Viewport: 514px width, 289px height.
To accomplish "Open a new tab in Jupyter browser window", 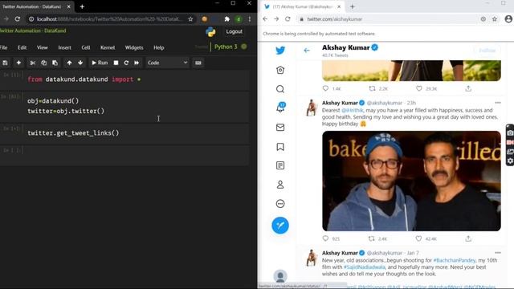I will point(82,6).
